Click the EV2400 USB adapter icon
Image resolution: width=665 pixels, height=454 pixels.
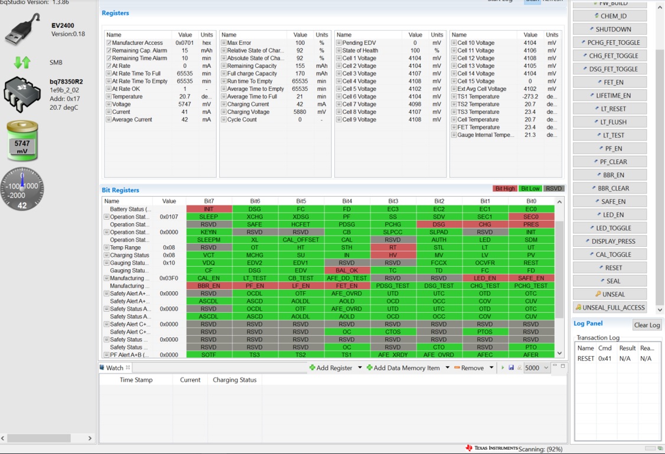[x=23, y=30]
